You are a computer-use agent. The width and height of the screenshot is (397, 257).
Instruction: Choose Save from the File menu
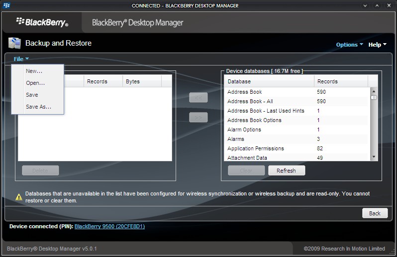coord(37,95)
